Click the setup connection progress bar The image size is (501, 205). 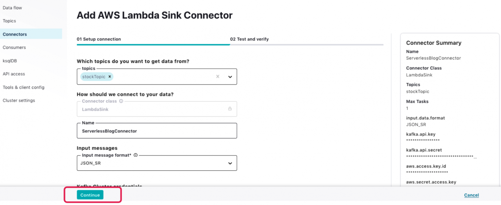coord(153,44)
